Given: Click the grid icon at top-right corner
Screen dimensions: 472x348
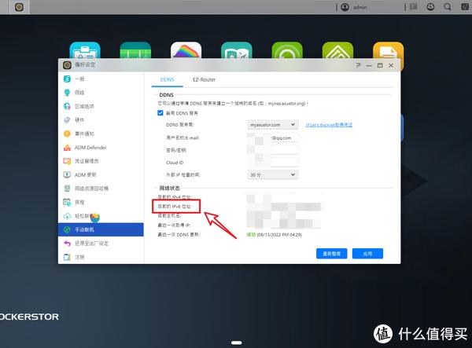Looking at the screenshot, I should [465, 7].
